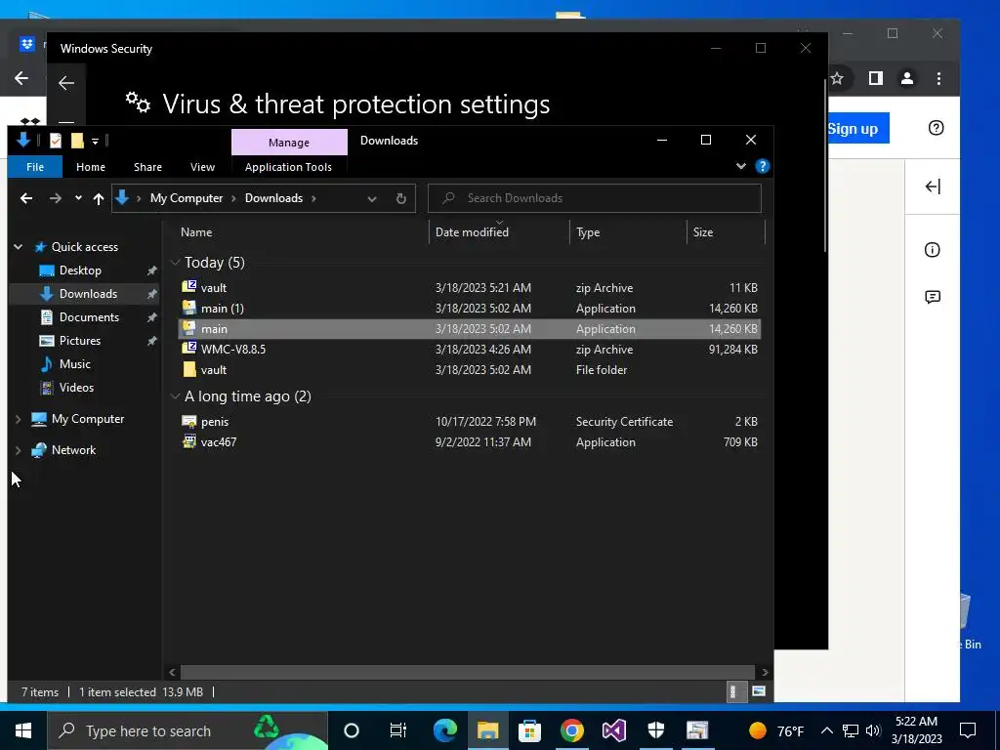Screen dimensions: 1000x750
Task: Expand the ribbon with chevron
Action: pos(741,166)
